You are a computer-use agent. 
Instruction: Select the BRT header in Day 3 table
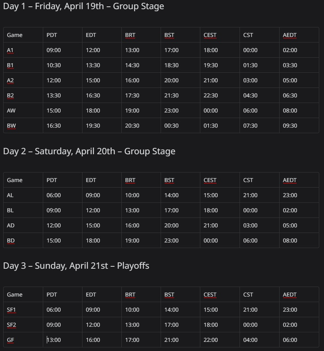pyautogui.click(x=141, y=295)
